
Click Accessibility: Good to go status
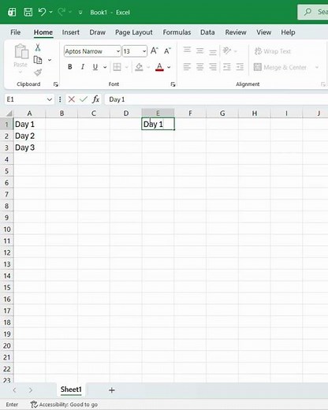pos(64,404)
